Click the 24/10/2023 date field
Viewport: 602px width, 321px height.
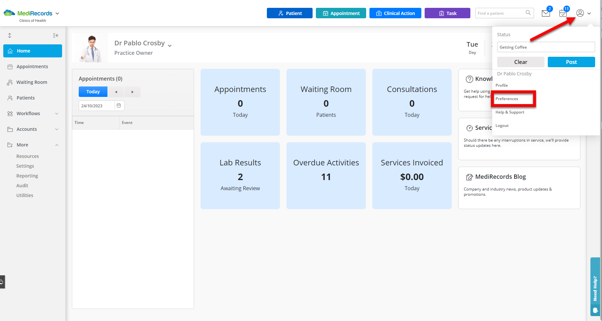tap(97, 106)
